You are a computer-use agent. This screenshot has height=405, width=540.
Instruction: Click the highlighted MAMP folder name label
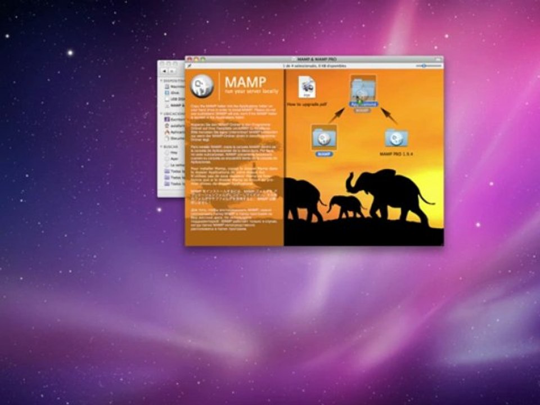pyautogui.click(x=324, y=154)
